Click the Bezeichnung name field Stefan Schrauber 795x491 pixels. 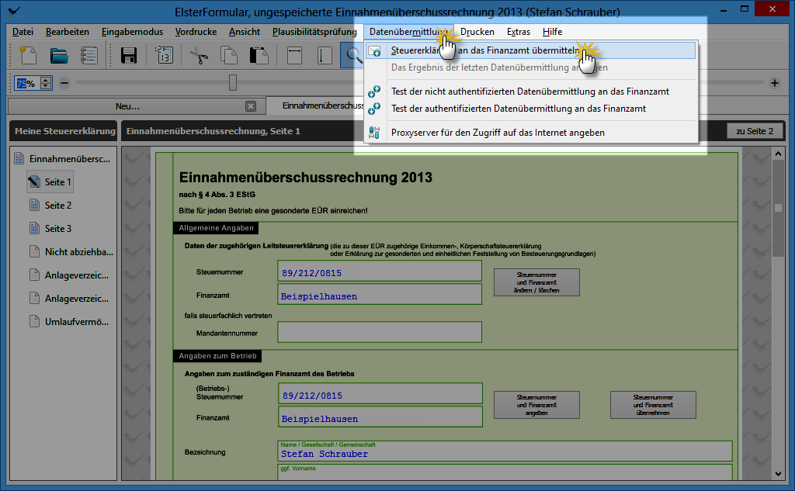coord(505,451)
